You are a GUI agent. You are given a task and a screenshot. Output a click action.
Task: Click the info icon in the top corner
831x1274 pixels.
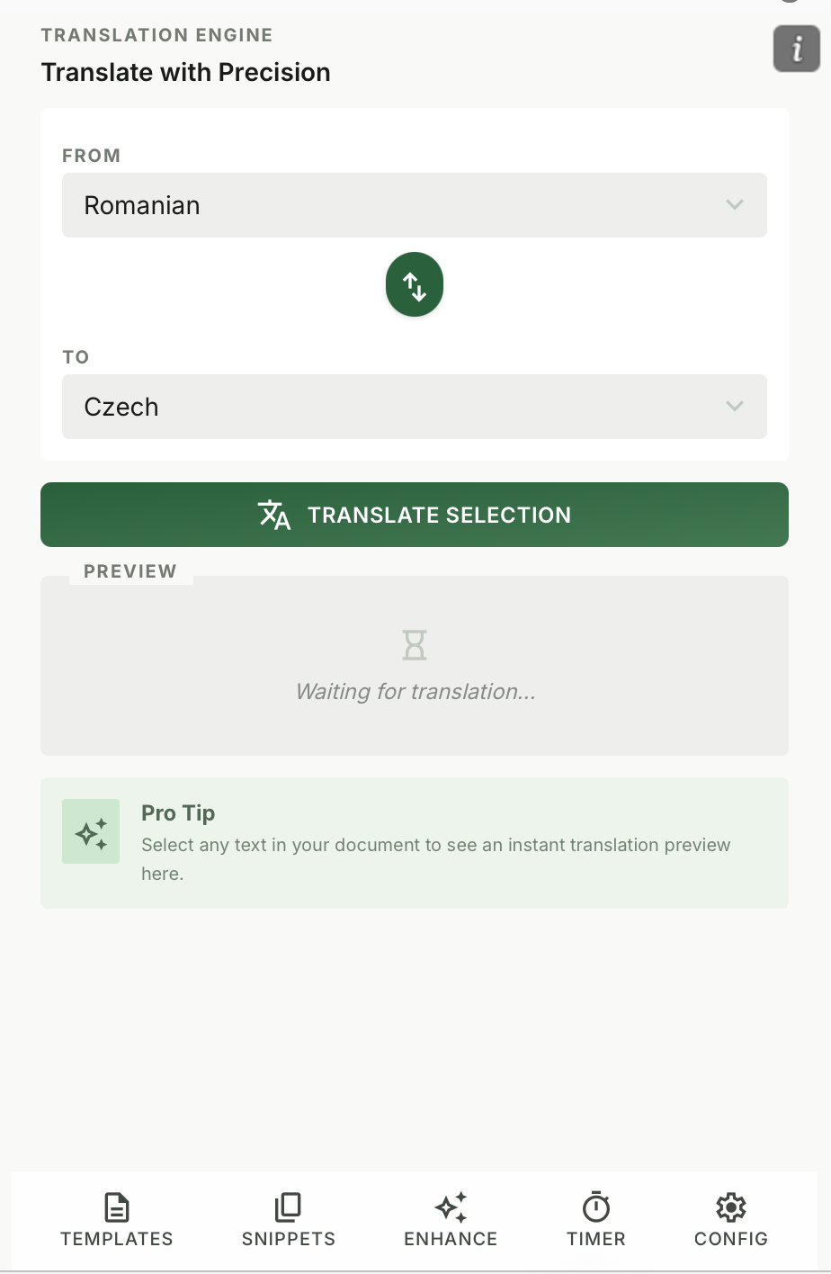795,49
